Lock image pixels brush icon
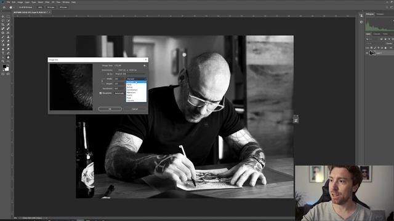The height and width of the screenshot is (221, 394). click(x=375, y=48)
